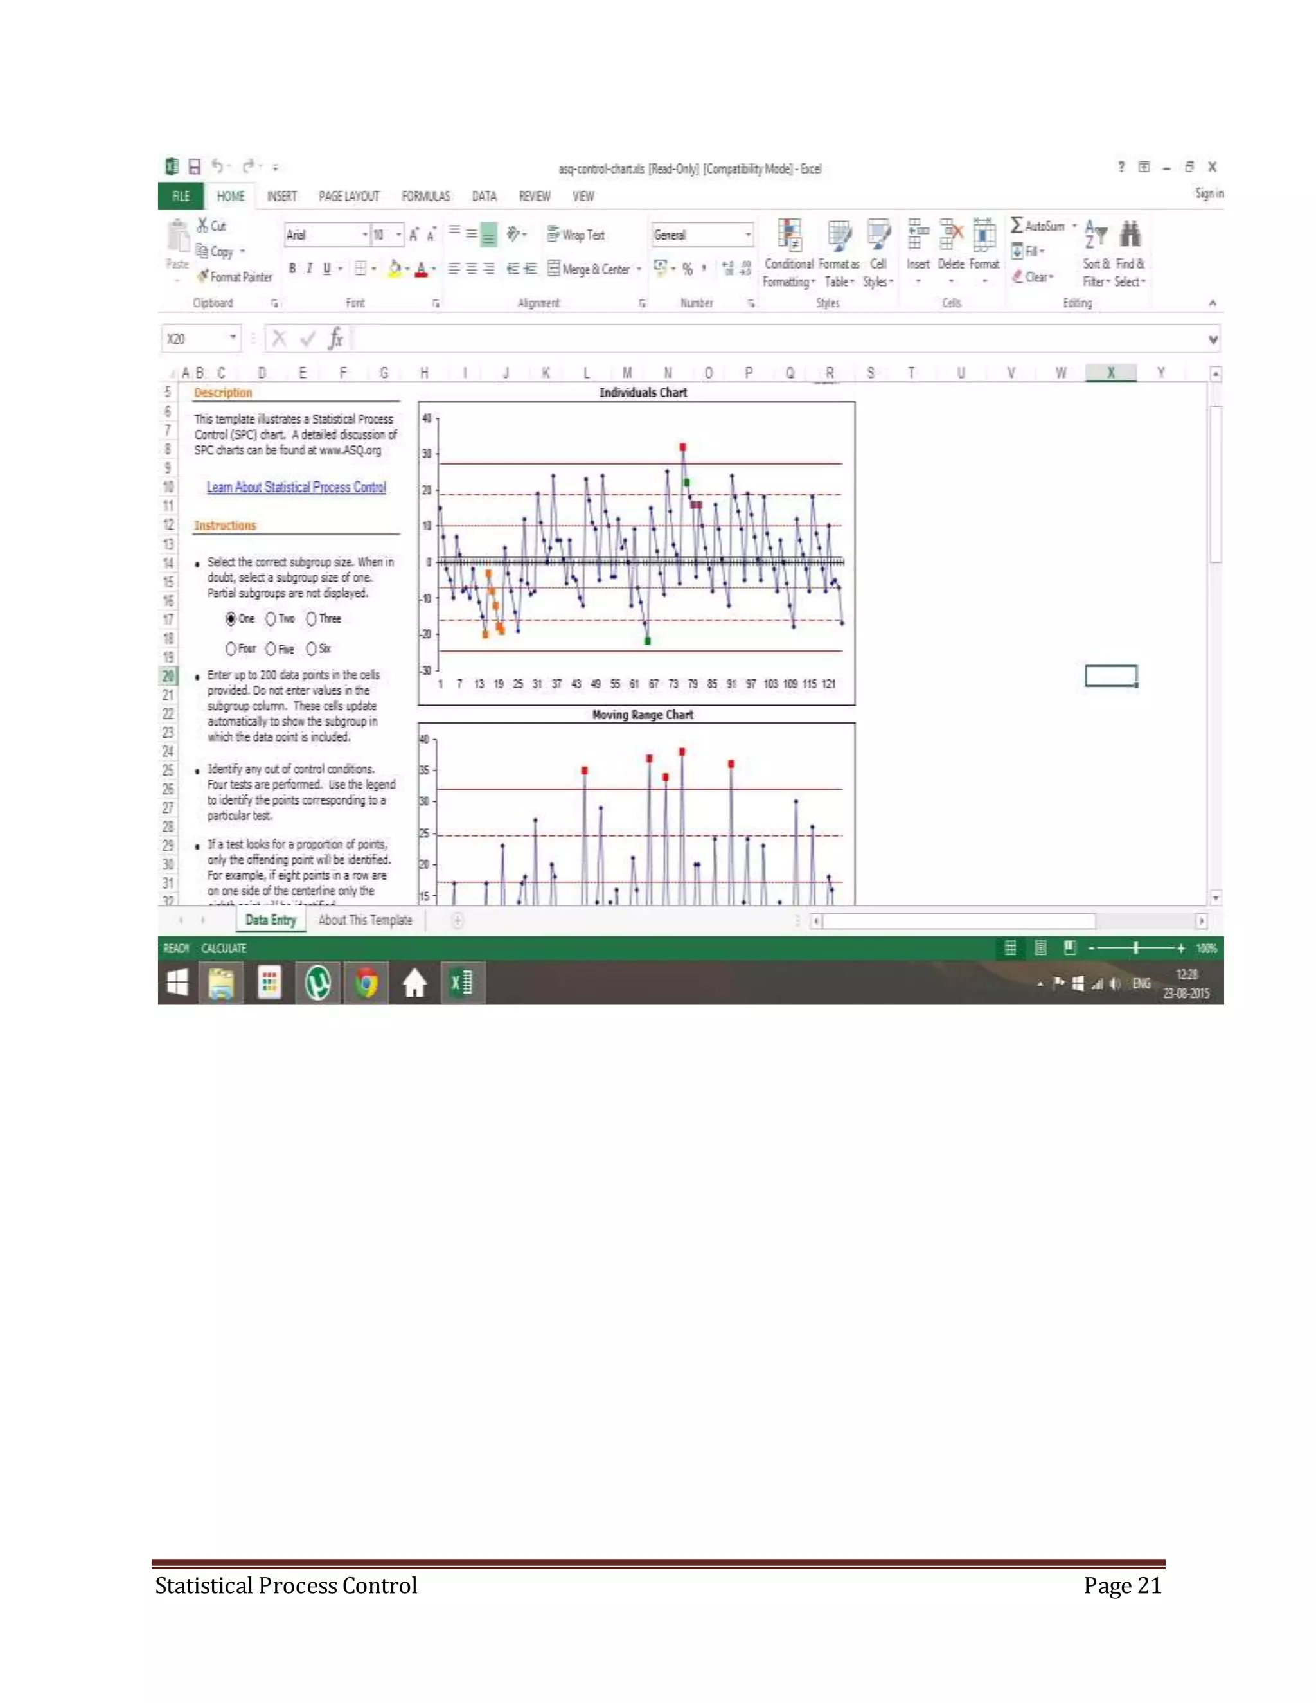Click the Clear eraser icon
The width and height of the screenshot is (1316, 1703).
tap(1017, 276)
